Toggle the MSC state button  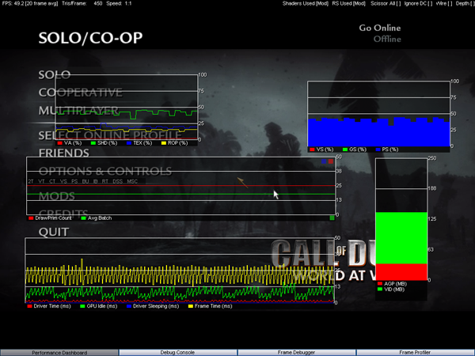coord(132,181)
